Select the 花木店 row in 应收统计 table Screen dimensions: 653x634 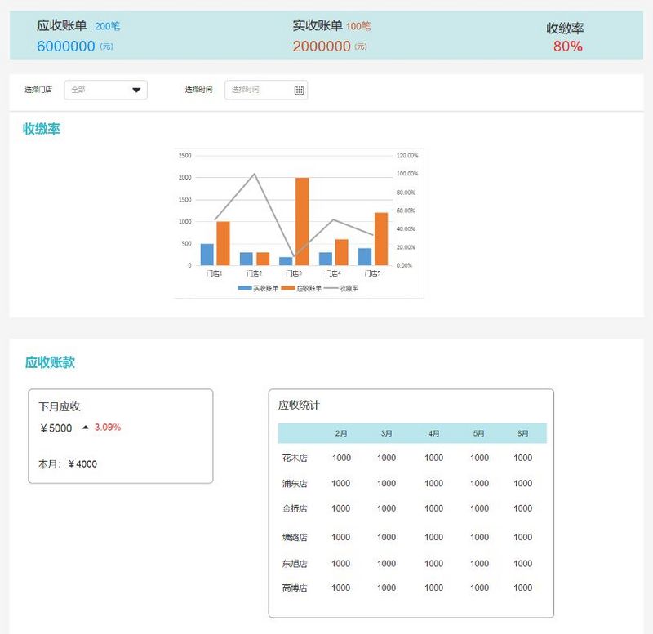pos(295,458)
